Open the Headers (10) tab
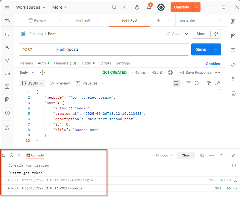240x199 pixels. coord(65,63)
